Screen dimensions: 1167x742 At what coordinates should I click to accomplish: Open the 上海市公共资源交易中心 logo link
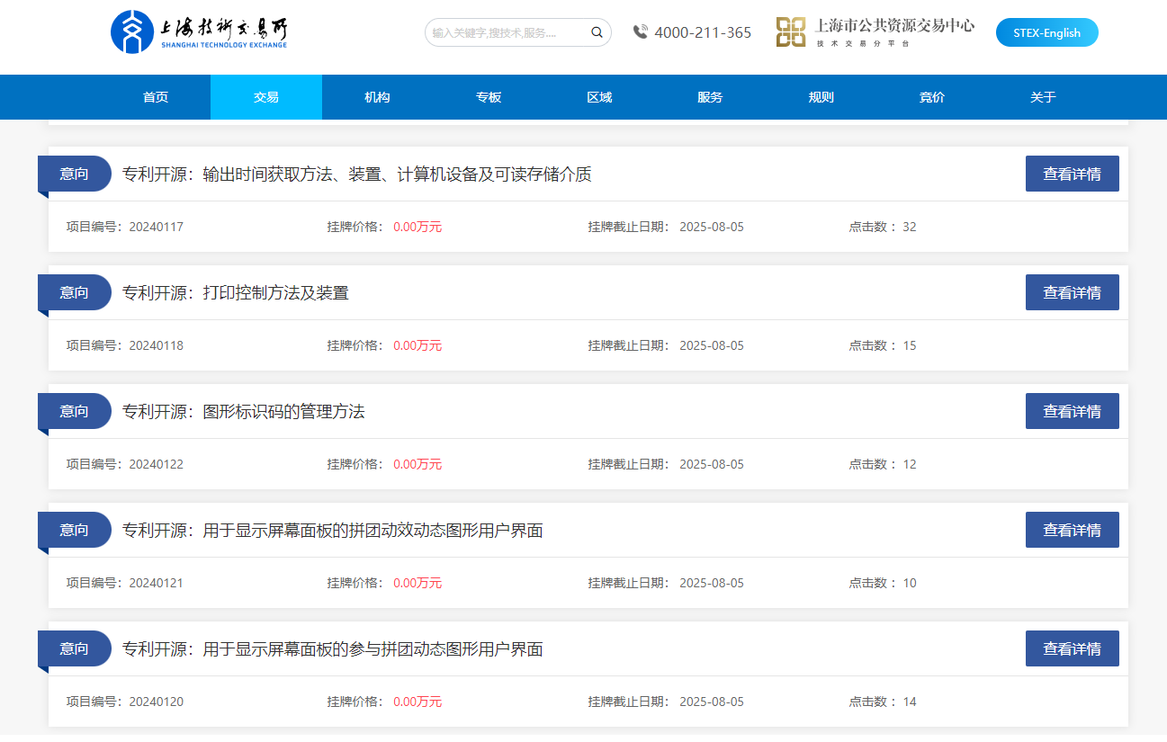[875, 32]
